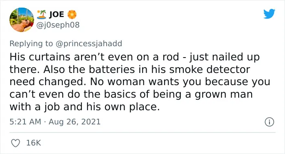The image size is (285, 154).
Task: Click the phrase 'smoke detector' in tweet
Action: point(210,69)
